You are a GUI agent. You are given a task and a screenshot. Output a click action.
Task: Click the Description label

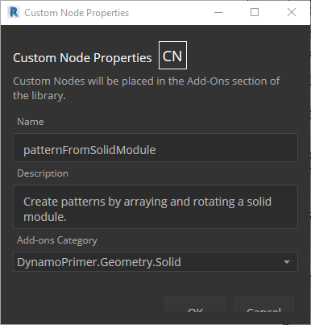click(x=43, y=173)
